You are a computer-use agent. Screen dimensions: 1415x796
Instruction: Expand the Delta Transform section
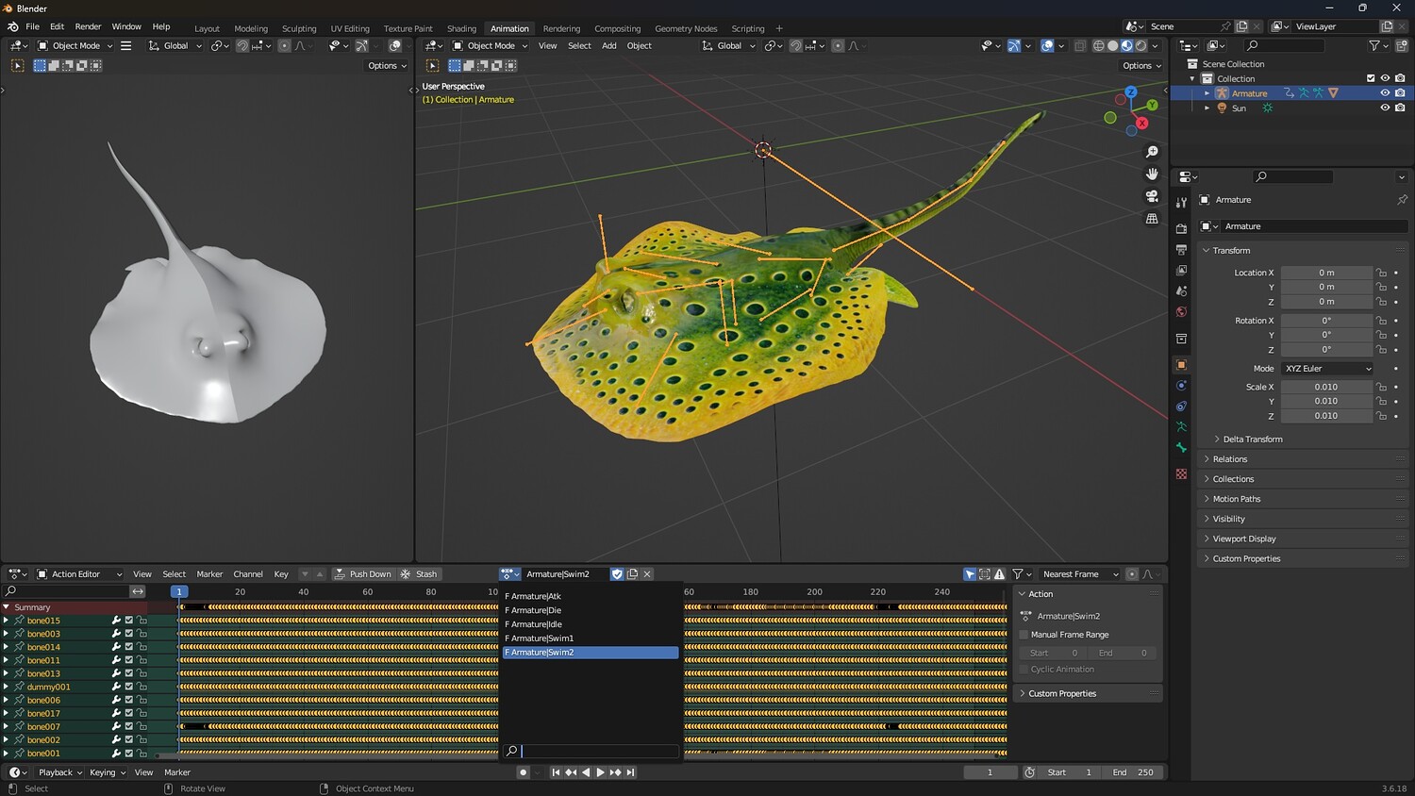coord(1252,439)
